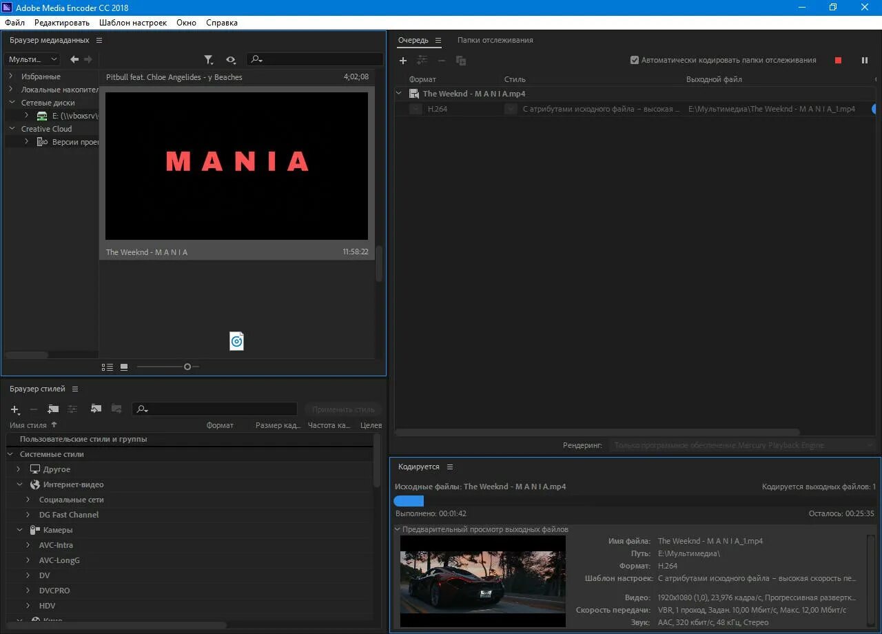Adjust the thumbnail size slider handle
This screenshot has width=882, height=634.
coord(187,367)
